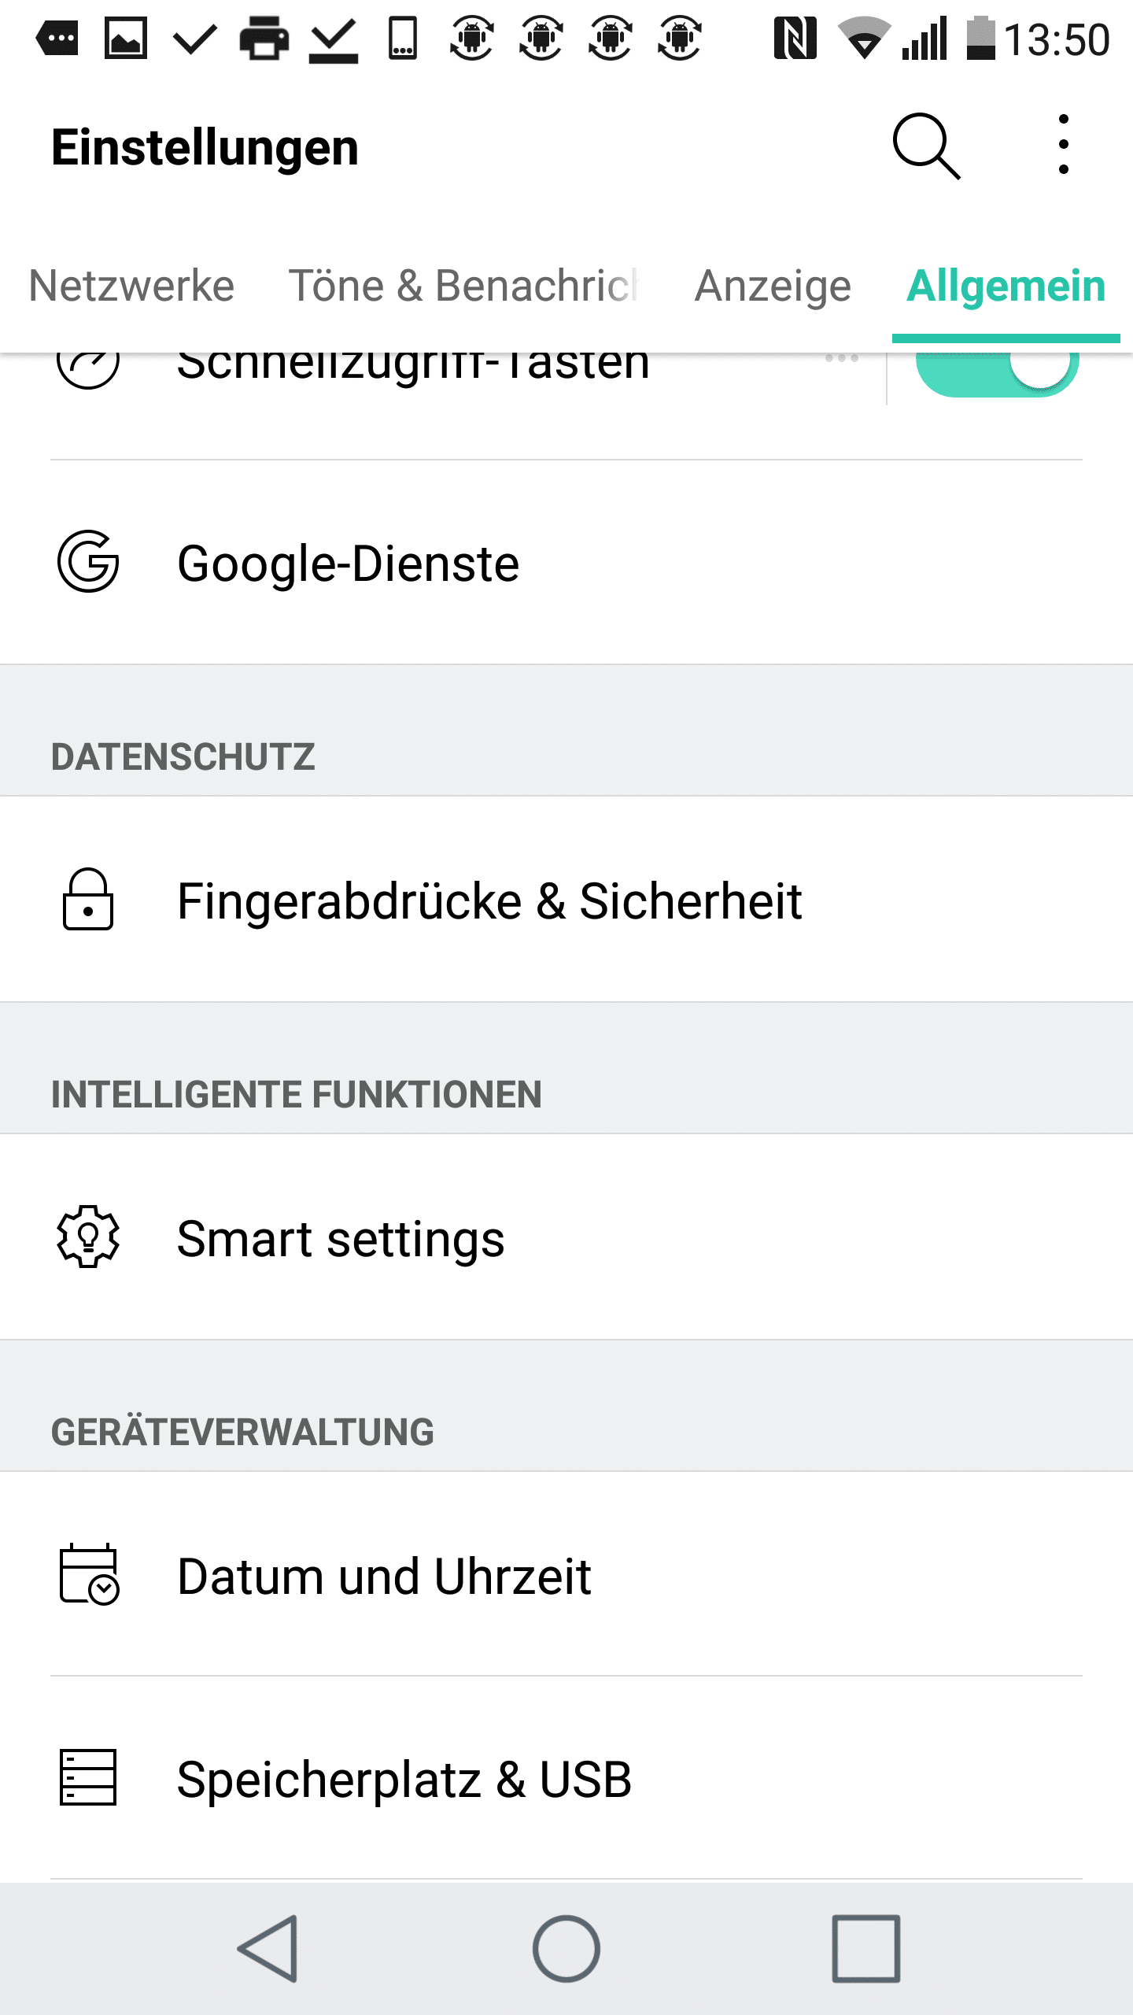The width and height of the screenshot is (1133, 2015).
Task: Open Speicherplatz & USB
Action: point(404,1780)
